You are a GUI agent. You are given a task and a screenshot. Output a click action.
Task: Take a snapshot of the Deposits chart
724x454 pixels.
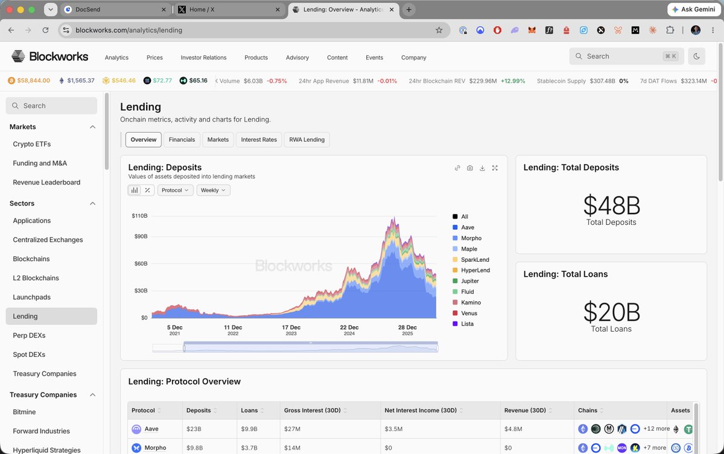point(470,168)
